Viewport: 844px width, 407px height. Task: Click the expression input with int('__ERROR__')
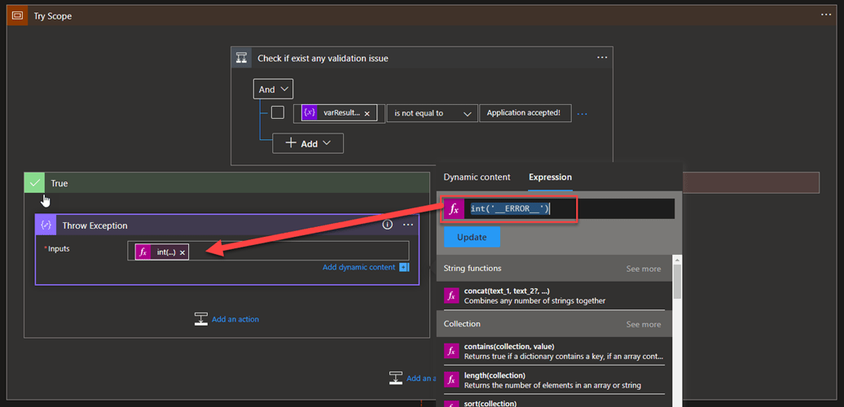569,208
